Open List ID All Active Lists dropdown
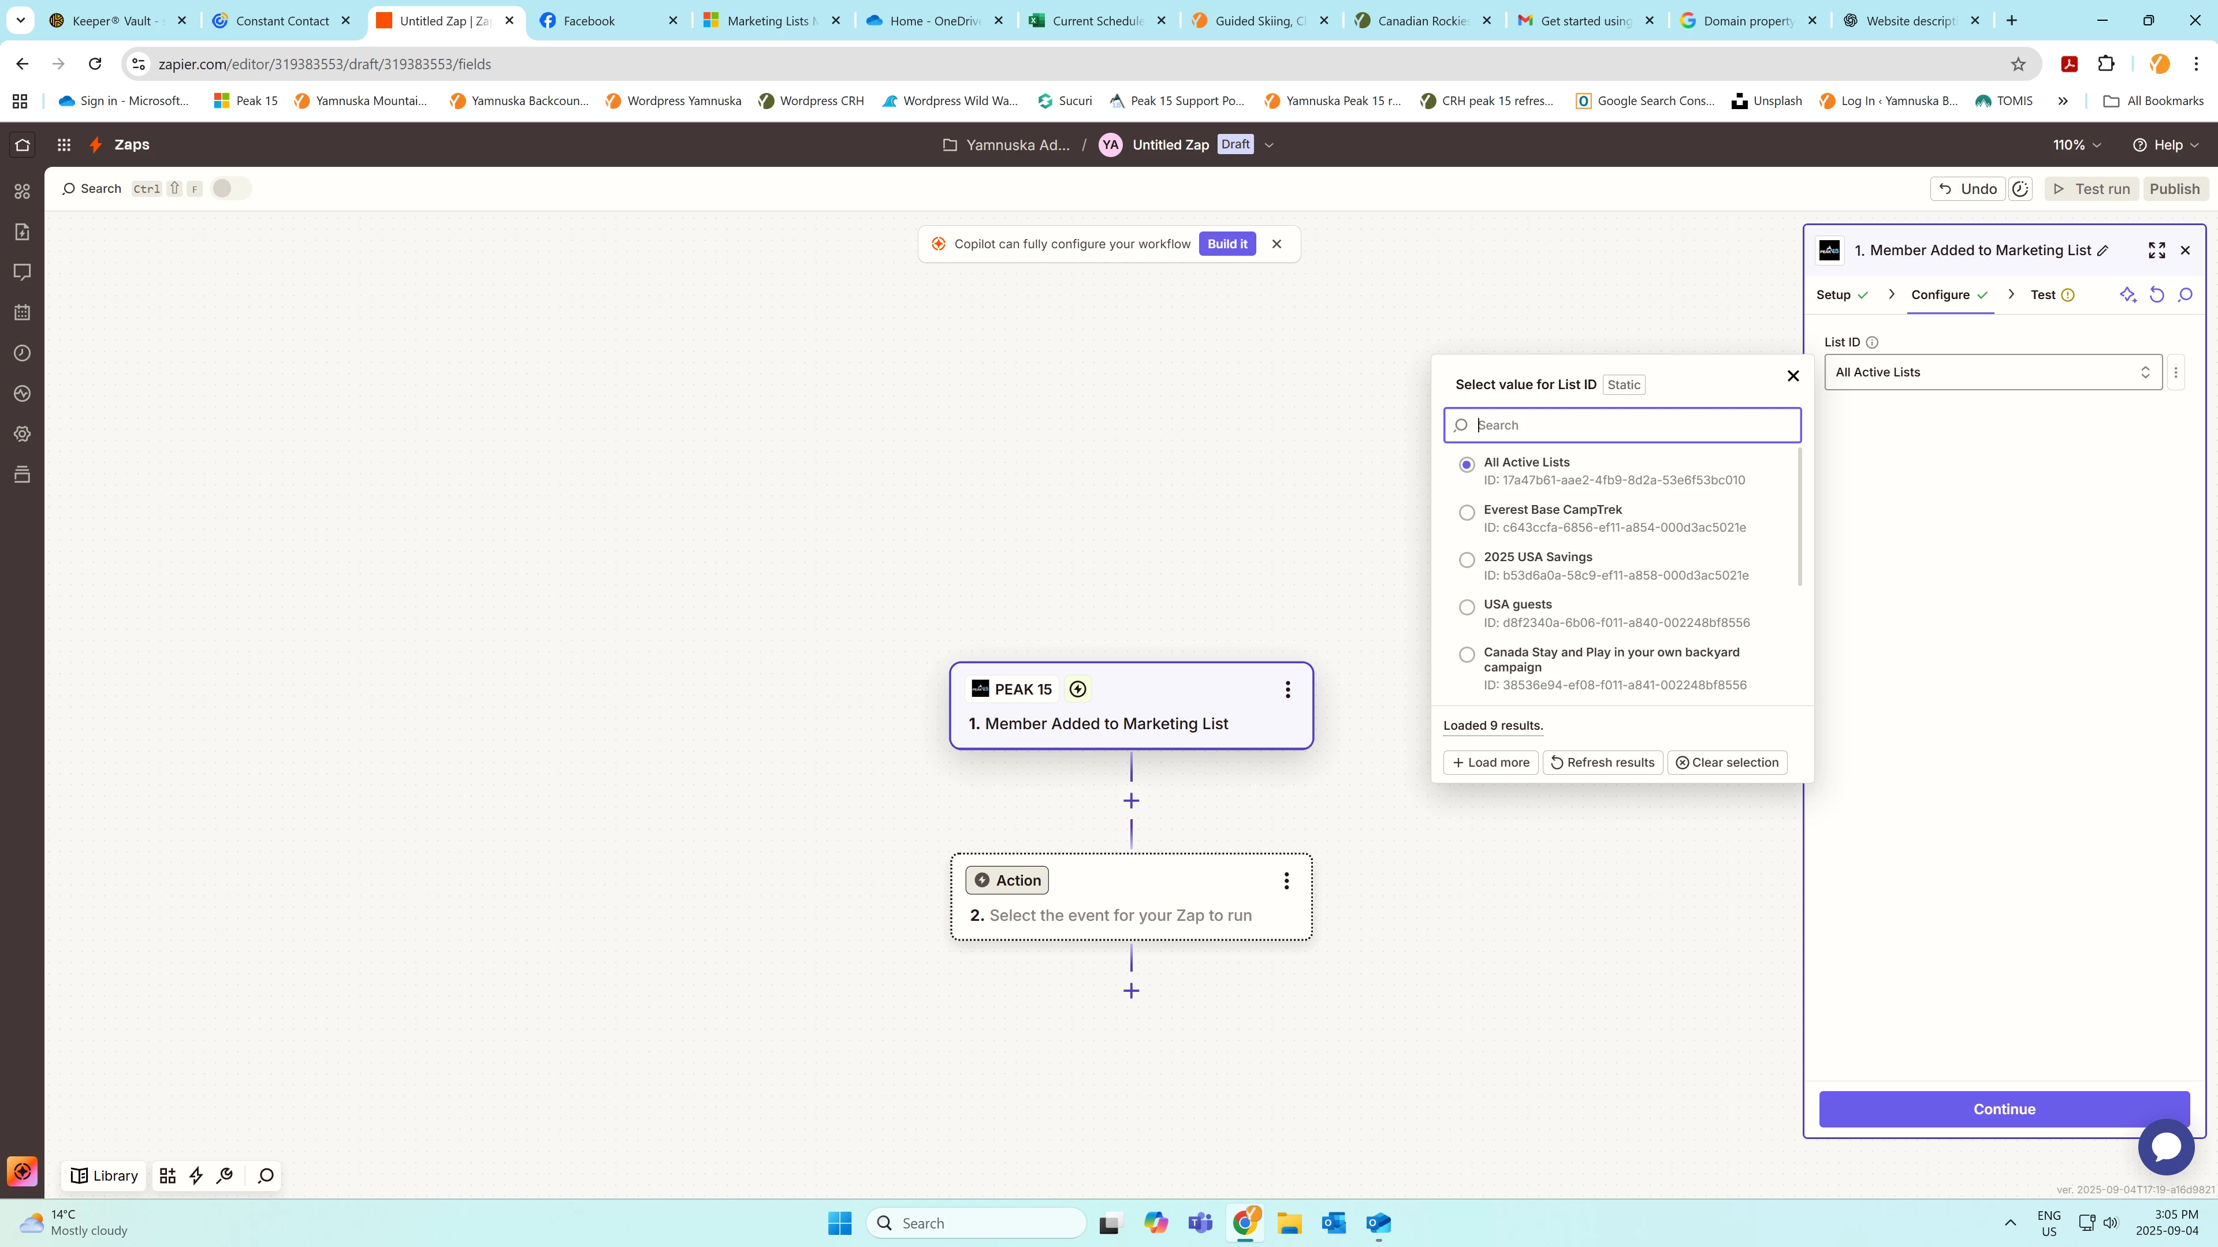The width and height of the screenshot is (2218, 1247). 1993,372
